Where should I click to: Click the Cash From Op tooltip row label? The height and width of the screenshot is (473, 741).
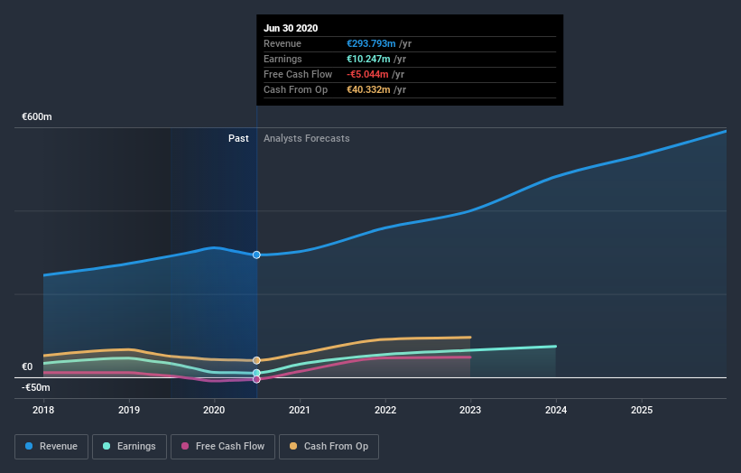[295, 89]
